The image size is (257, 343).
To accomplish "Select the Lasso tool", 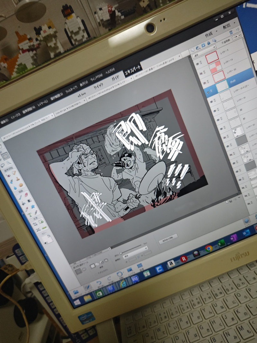I will point(3,166).
